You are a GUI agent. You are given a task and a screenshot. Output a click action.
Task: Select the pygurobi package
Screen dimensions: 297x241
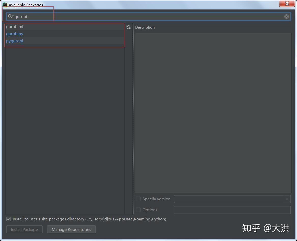[x=15, y=41]
